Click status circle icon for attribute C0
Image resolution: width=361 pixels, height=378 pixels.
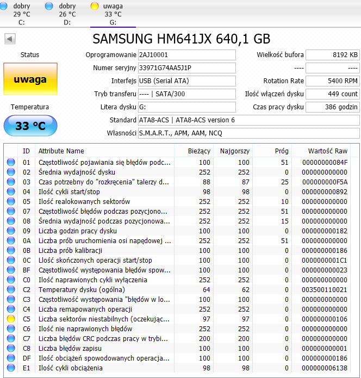(x=11, y=280)
